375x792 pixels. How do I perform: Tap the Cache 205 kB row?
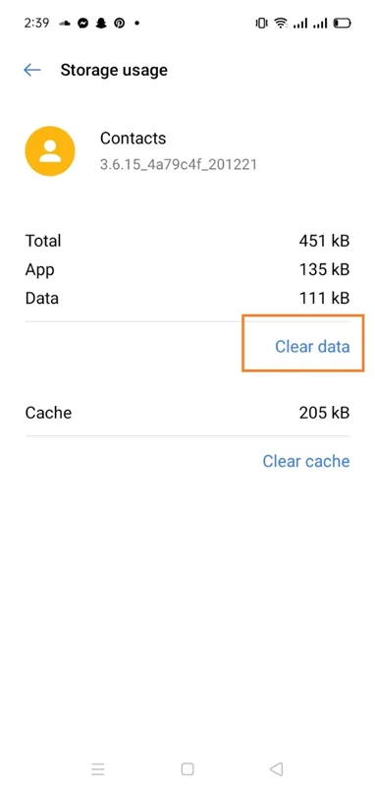coord(187,413)
